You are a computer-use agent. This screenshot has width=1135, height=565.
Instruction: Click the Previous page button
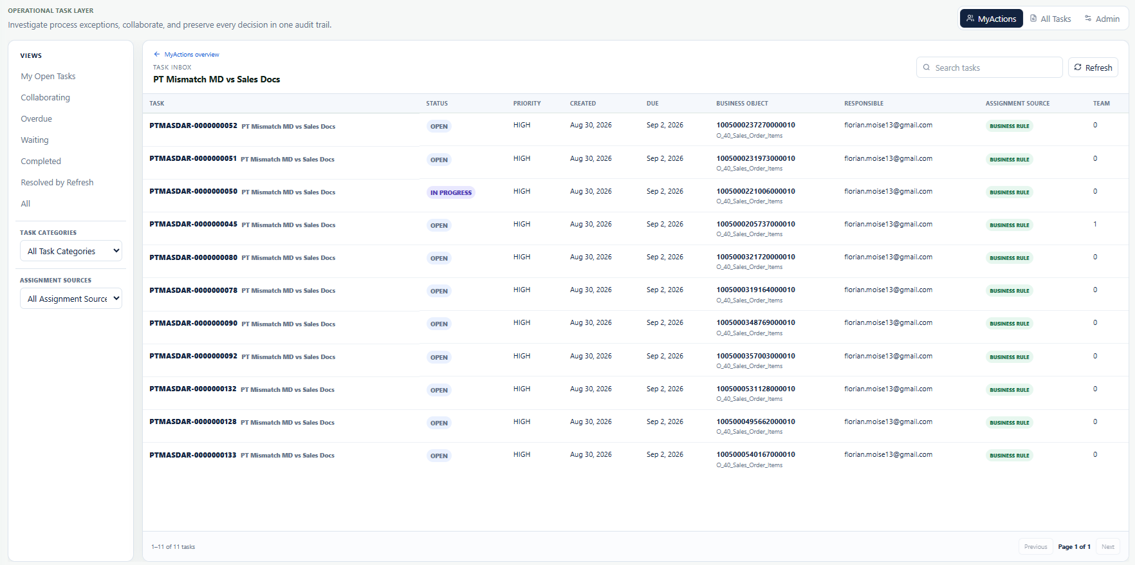[1036, 547]
